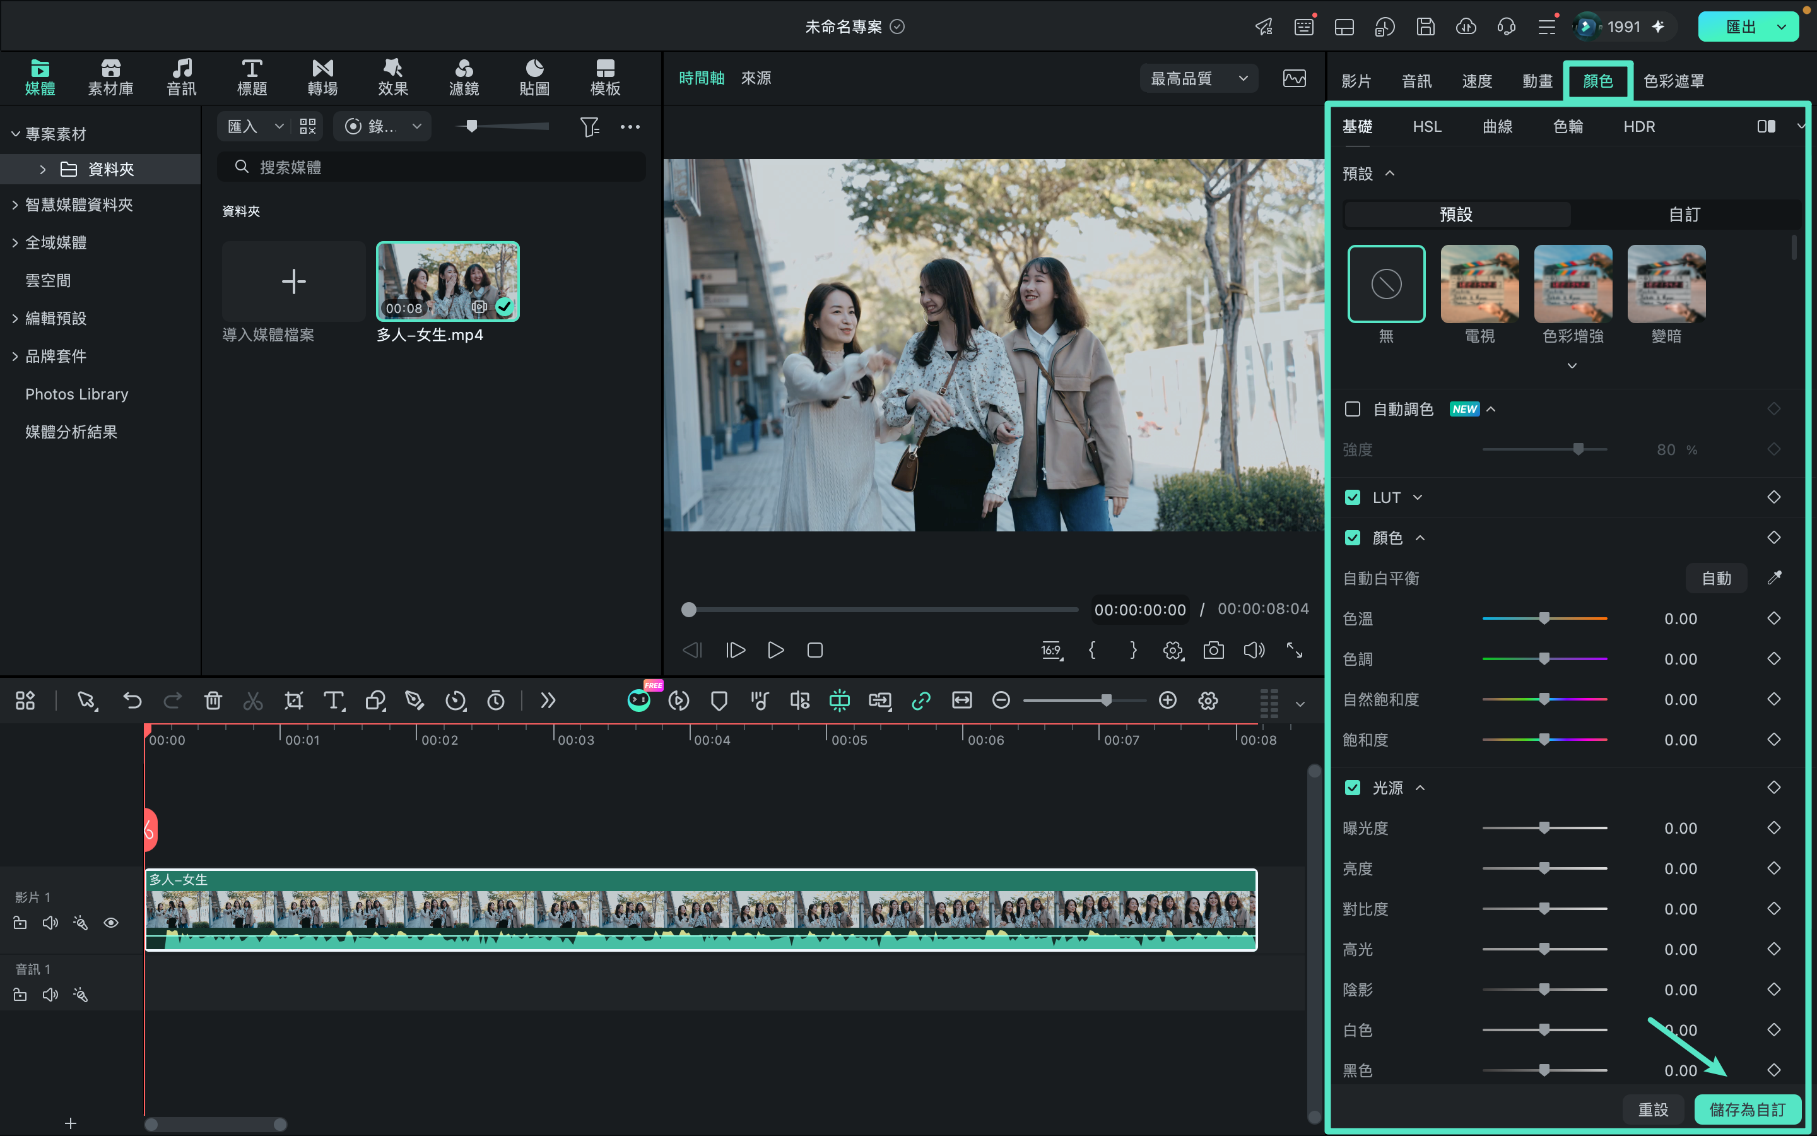Toggle the before/after compare view icon
This screenshot has width=1817, height=1136.
(x=1766, y=126)
